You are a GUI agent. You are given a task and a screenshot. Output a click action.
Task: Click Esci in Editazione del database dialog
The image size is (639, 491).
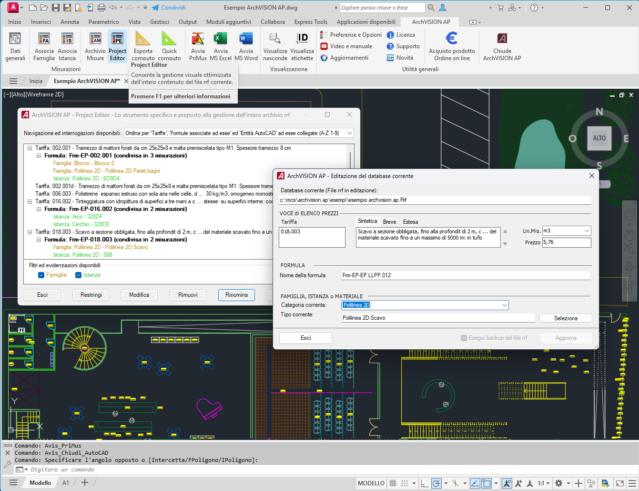point(305,338)
